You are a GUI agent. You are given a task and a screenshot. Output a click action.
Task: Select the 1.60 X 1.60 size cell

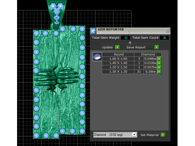[x=118, y=59]
